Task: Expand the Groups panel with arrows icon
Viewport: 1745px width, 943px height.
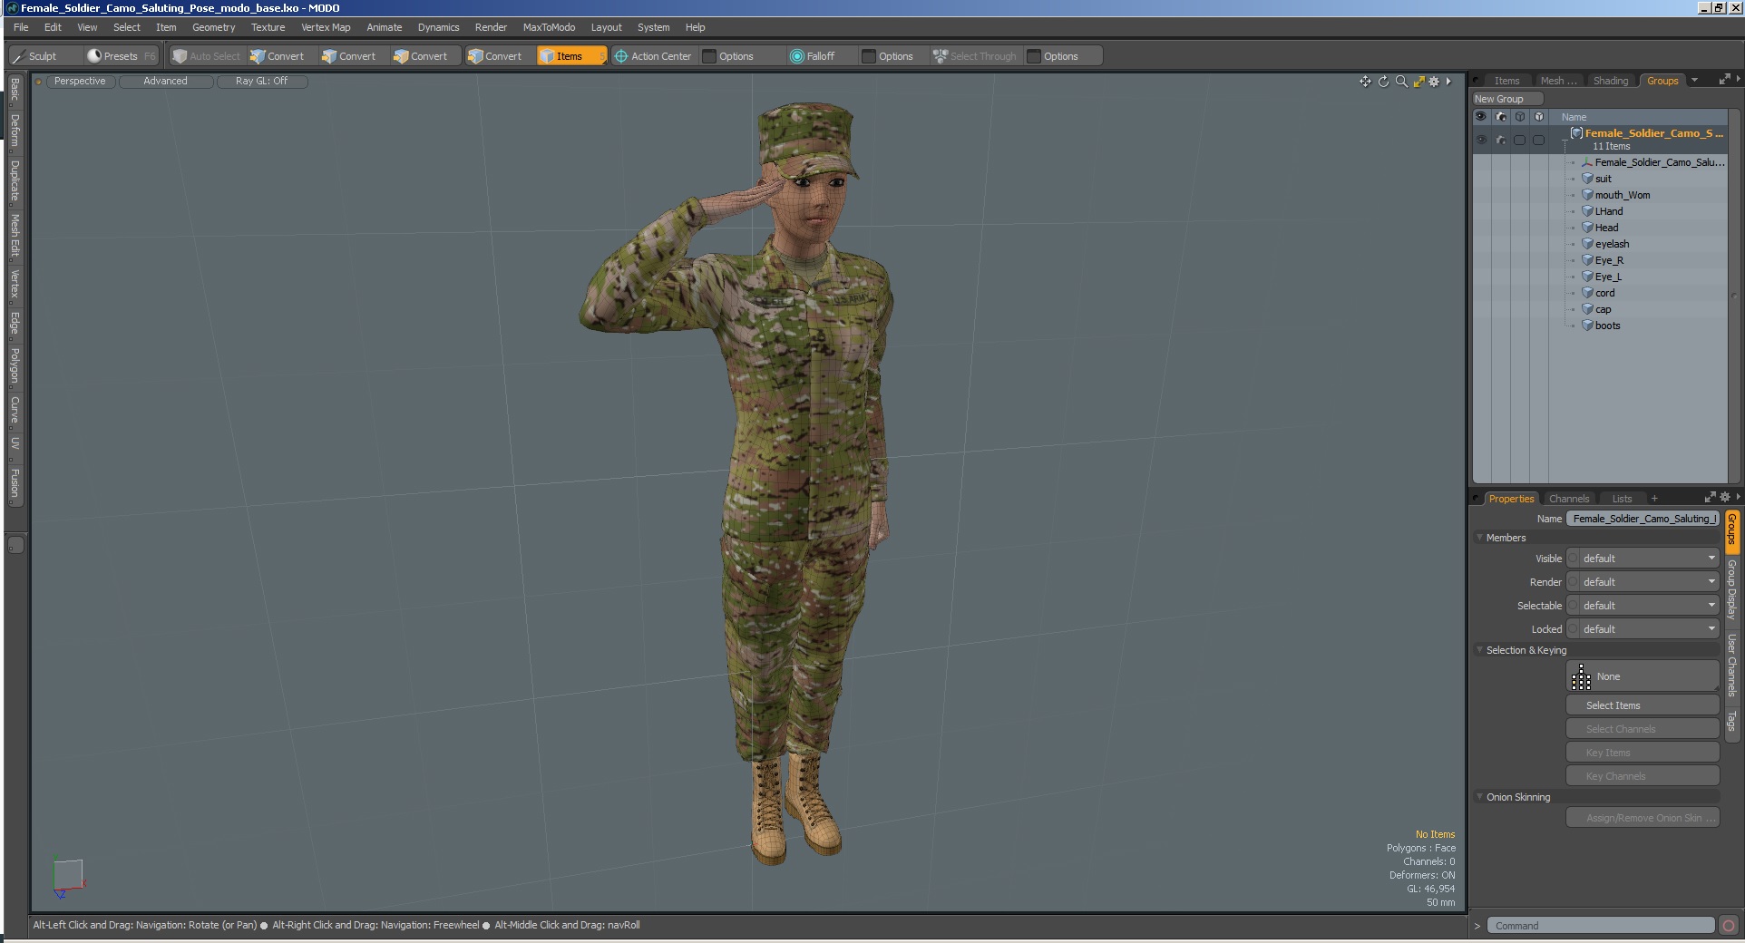Action: click(x=1724, y=80)
